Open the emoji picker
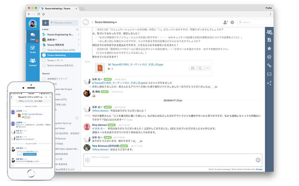 [258, 160]
